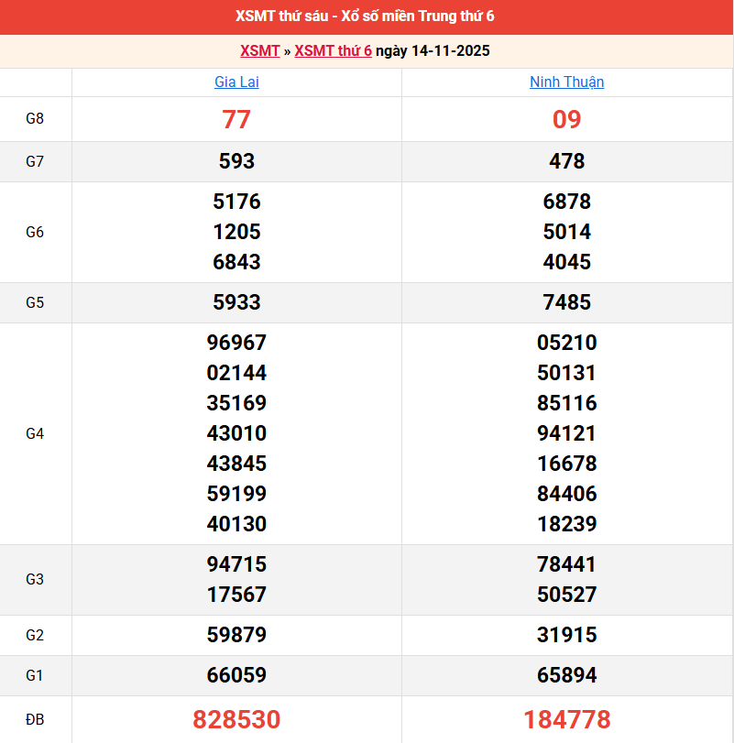
Task: Click the G7 number 478
Action: coord(566,161)
